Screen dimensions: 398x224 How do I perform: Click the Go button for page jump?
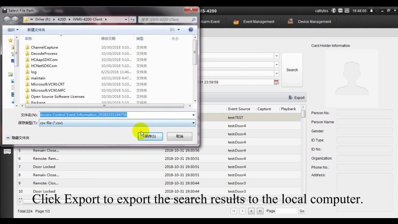coord(302,211)
